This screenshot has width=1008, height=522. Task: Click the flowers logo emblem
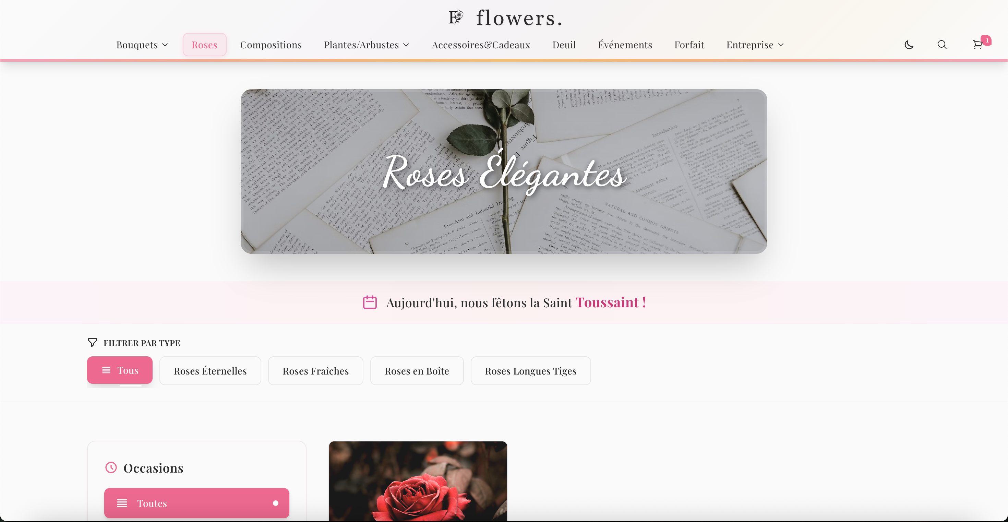pyautogui.click(x=456, y=17)
